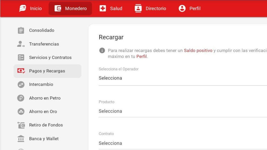The height and width of the screenshot is (150, 267).
Task: Click the Ahorro en Oro icon
Action: coord(21,112)
